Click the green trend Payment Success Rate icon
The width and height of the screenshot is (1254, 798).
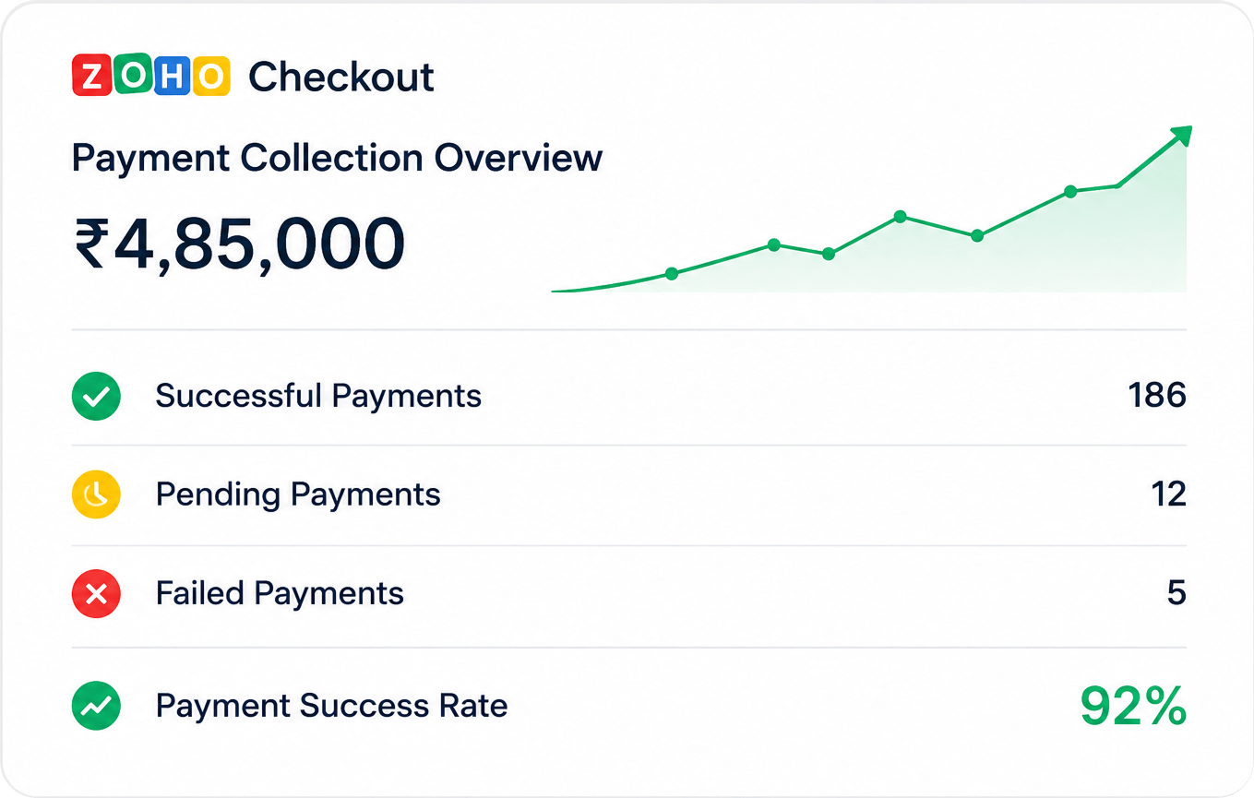(96, 707)
